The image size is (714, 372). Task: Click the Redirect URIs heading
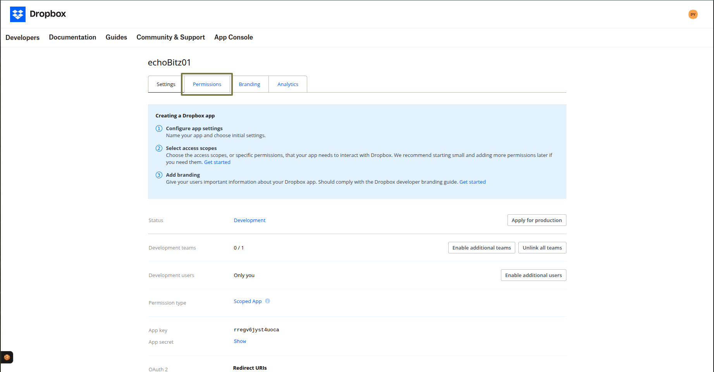pos(250,368)
